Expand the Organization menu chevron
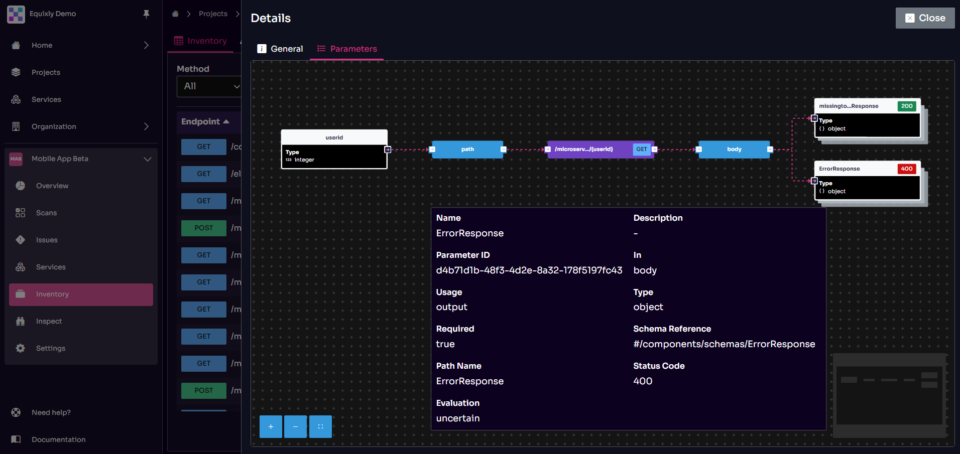The height and width of the screenshot is (454, 960). point(146,126)
